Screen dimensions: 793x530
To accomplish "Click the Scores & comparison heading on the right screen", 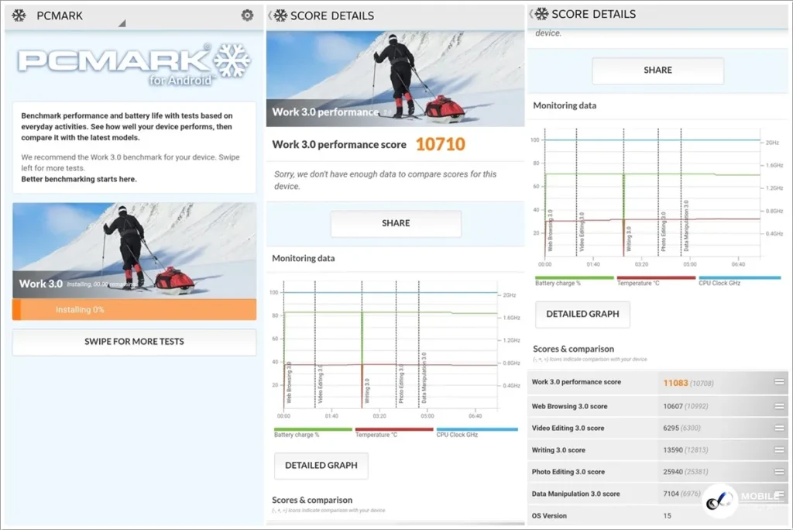I will tap(574, 349).
